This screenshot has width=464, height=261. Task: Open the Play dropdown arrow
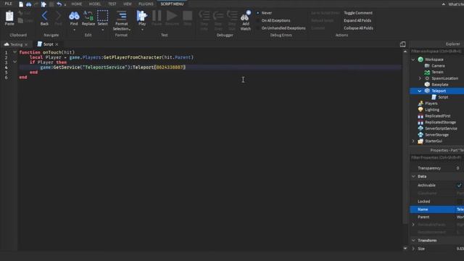142,29
